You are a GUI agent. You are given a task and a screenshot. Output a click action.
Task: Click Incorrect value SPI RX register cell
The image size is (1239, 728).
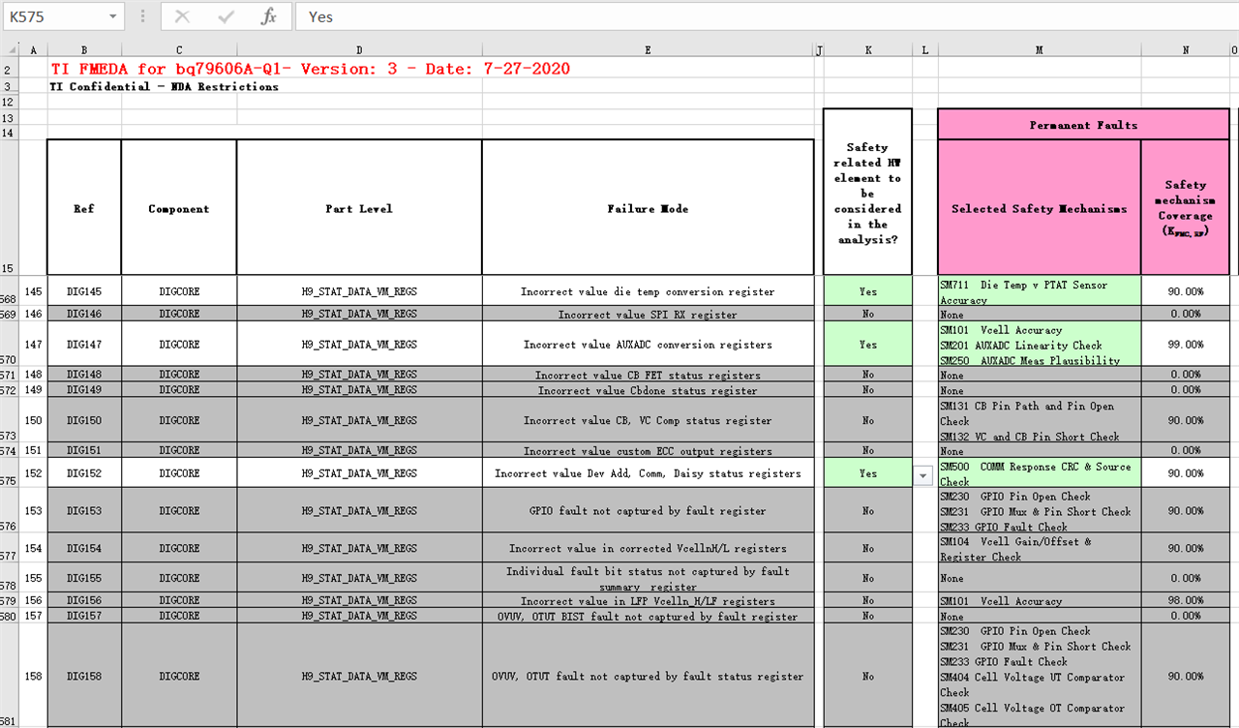click(648, 314)
